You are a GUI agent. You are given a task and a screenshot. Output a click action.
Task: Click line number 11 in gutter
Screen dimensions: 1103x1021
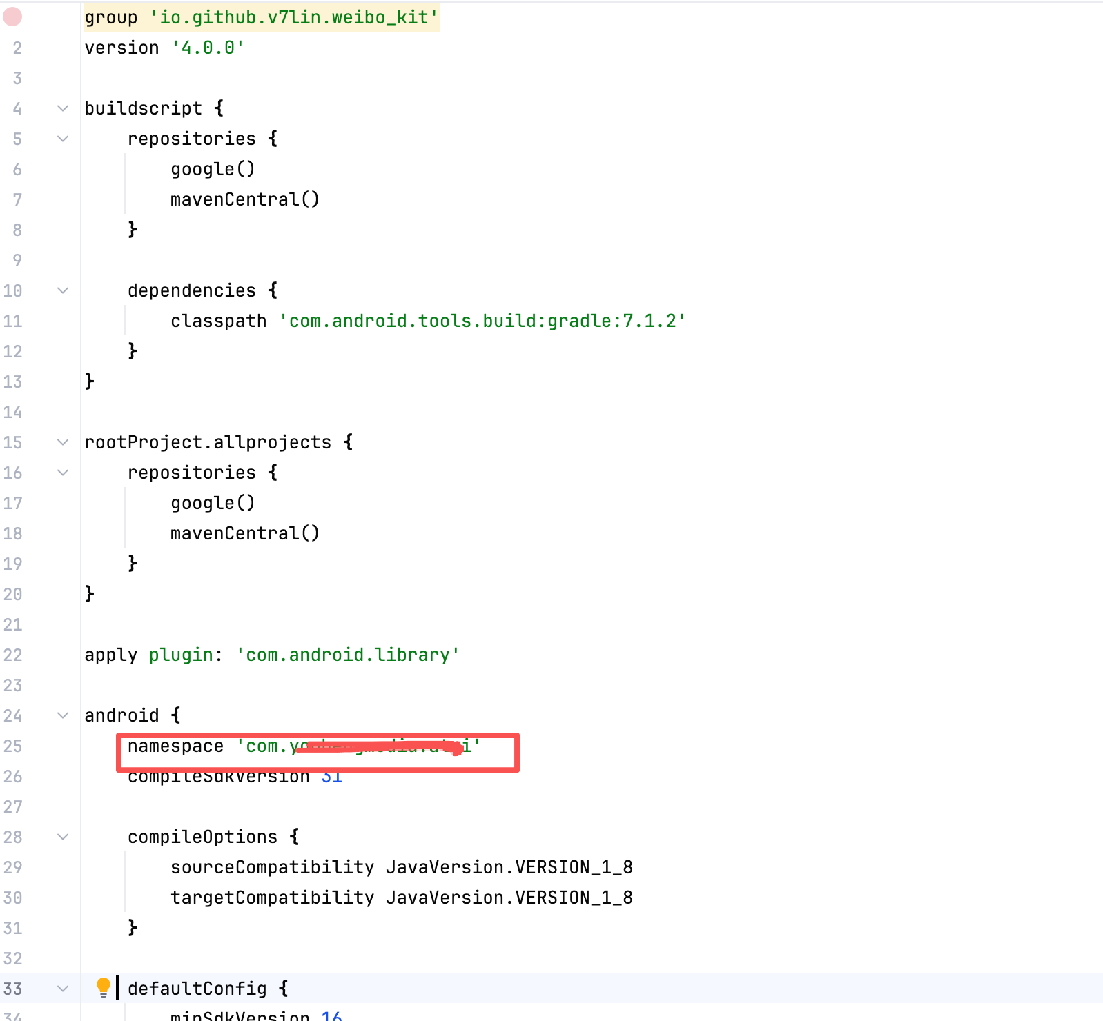click(13, 321)
